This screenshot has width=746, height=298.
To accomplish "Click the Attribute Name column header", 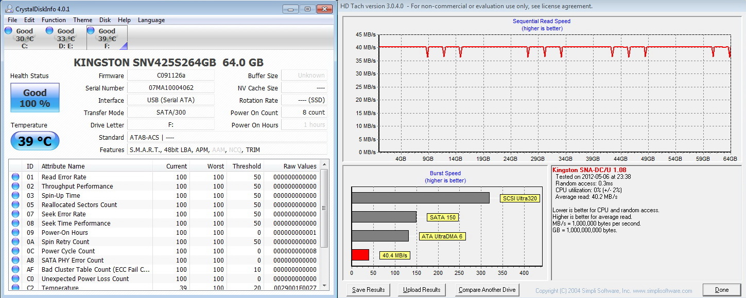I will click(x=95, y=166).
